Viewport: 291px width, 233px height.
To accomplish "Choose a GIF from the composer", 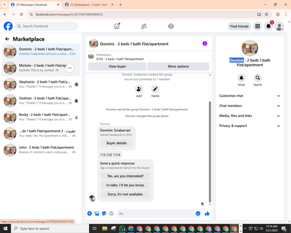I will click(x=111, y=214).
